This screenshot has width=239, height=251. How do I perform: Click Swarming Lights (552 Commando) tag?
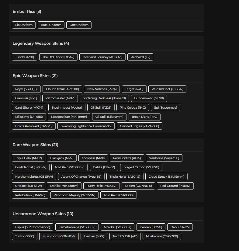point(86,126)
